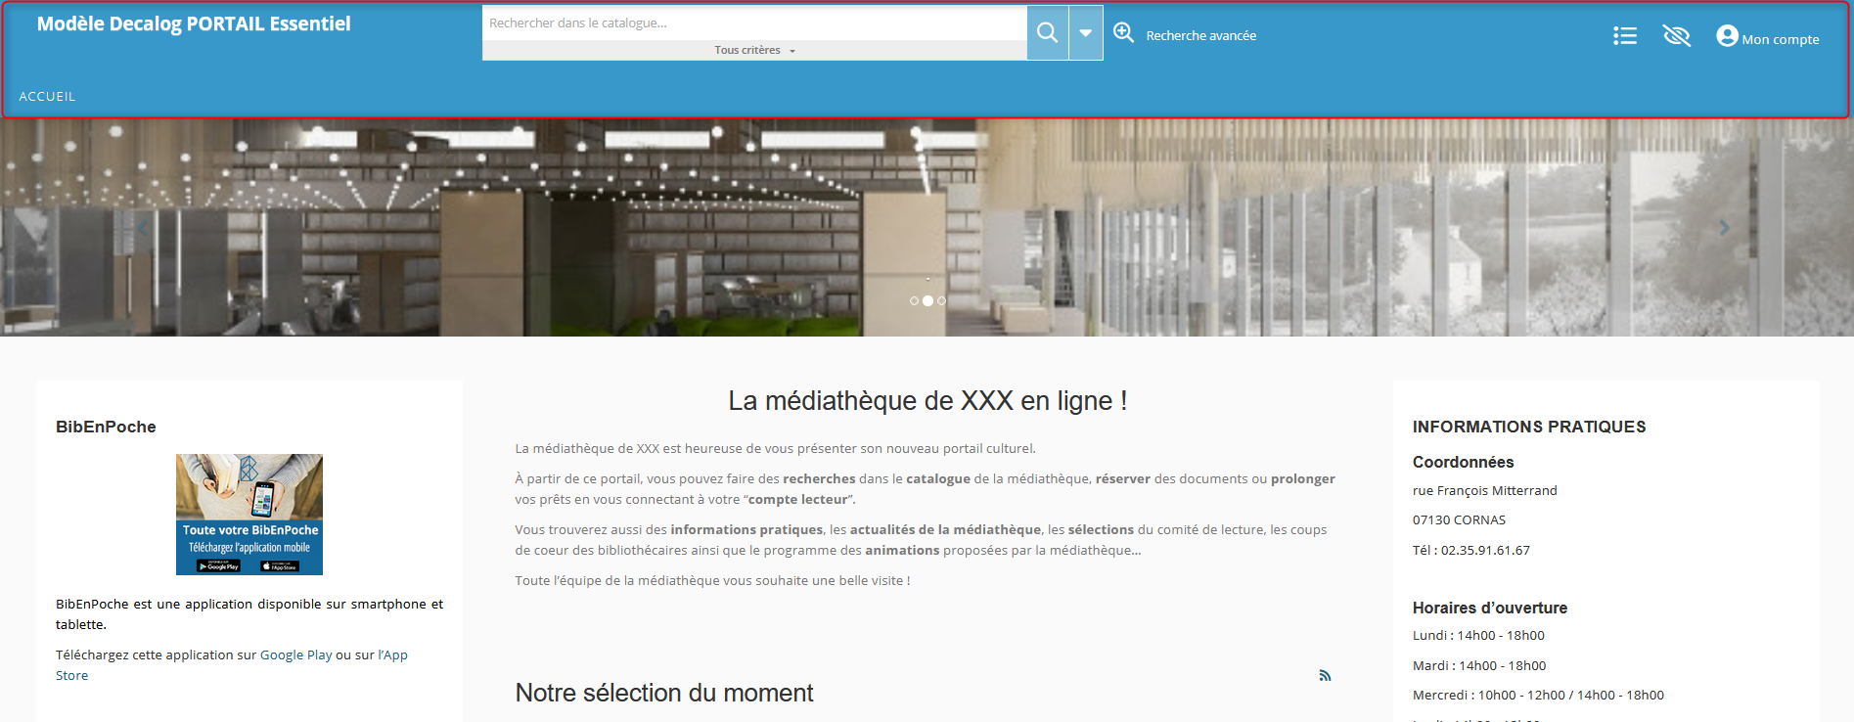Open the dropdown arrow beside search button
This screenshot has width=1854, height=722.
point(1086,32)
